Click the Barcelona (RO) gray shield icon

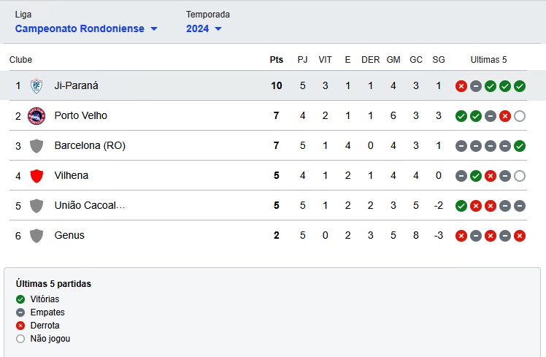pyautogui.click(x=36, y=146)
